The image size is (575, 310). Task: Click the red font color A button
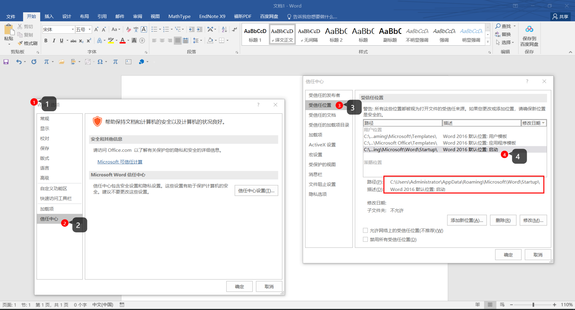click(x=123, y=41)
